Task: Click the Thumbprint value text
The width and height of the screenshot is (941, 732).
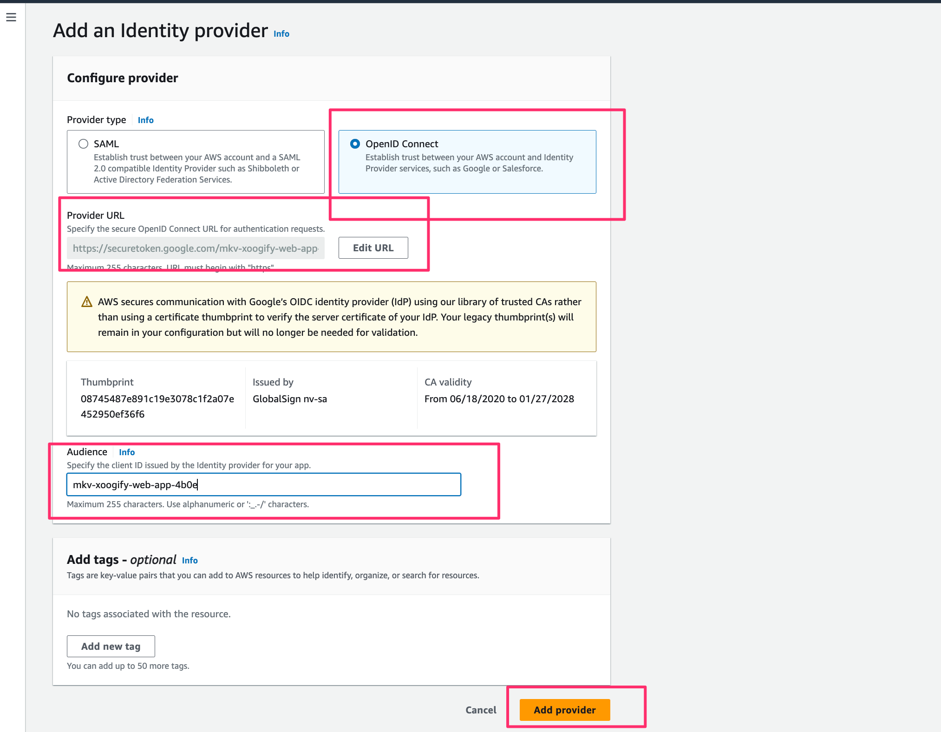Action: 157,406
